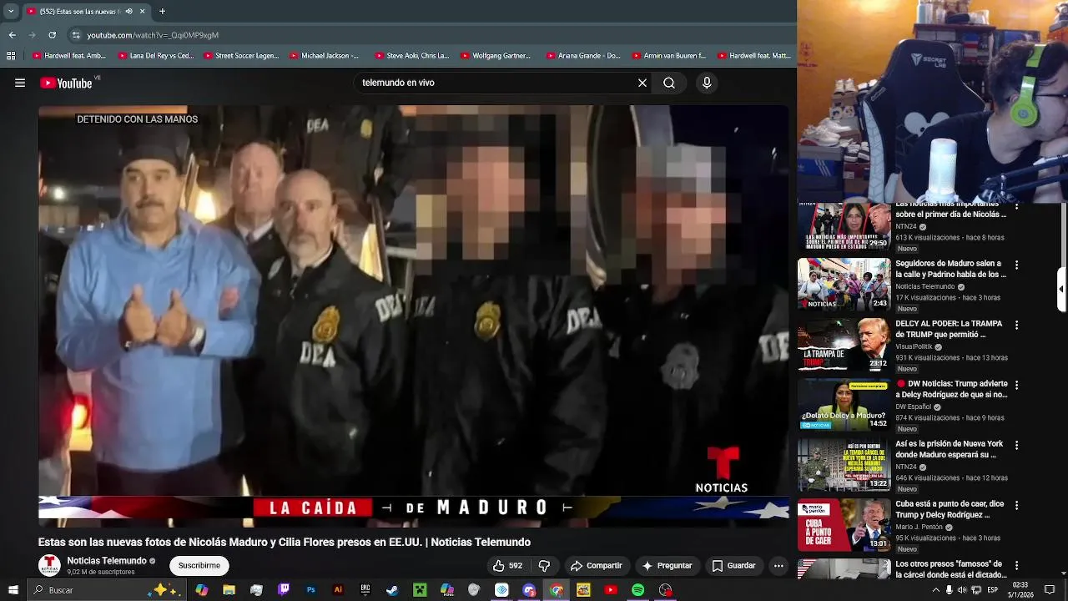This screenshot has width=1068, height=601.
Task: Subscribe with Suscribirme button
Action: [x=199, y=566]
